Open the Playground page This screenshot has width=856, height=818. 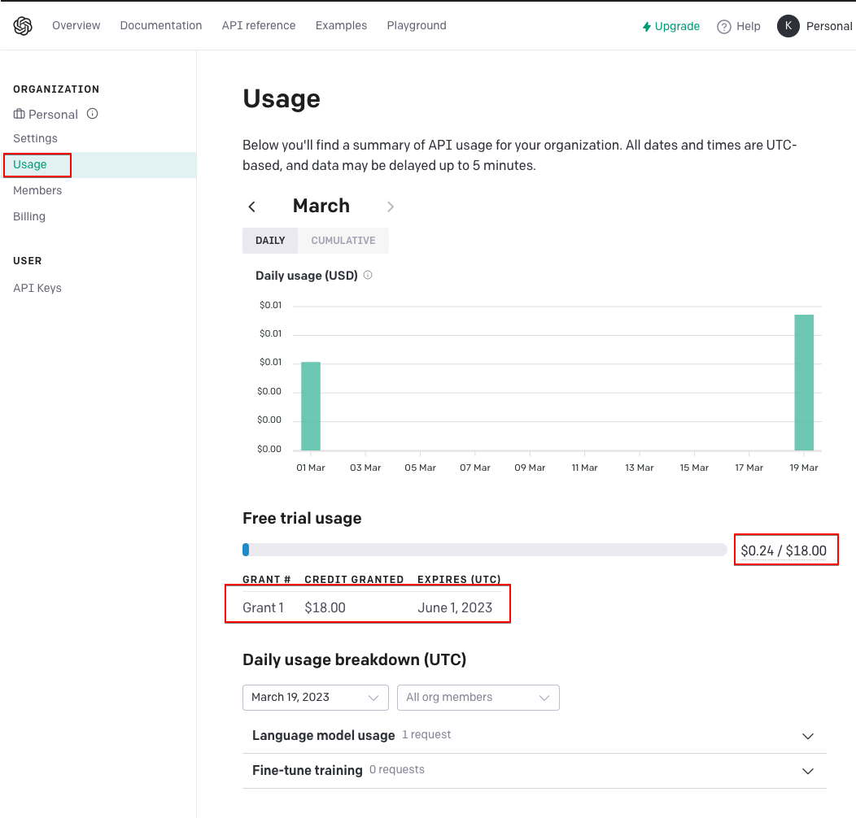(x=417, y=26)
